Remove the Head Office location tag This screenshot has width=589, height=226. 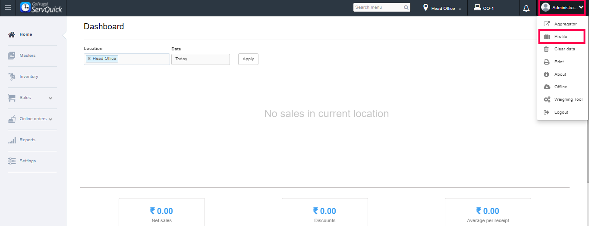[x=89, y=59]
